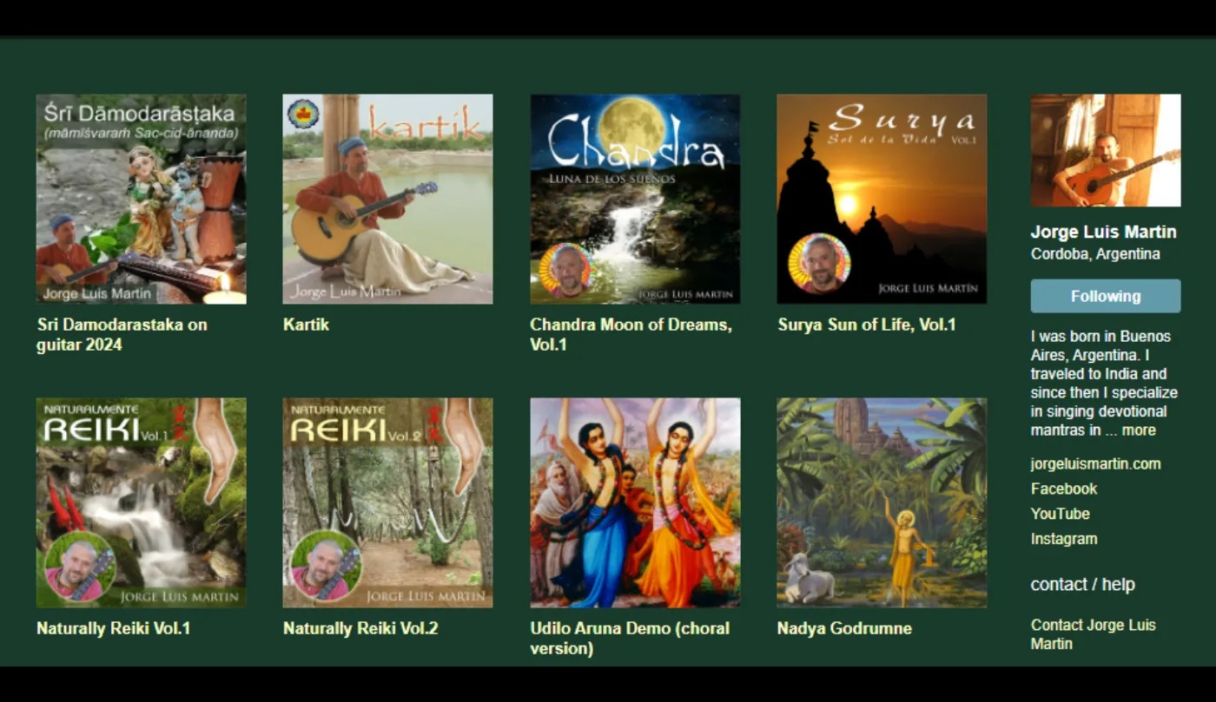
Task: Open the Surya Sun of Life cover
Action: click(x=882, y=199)
